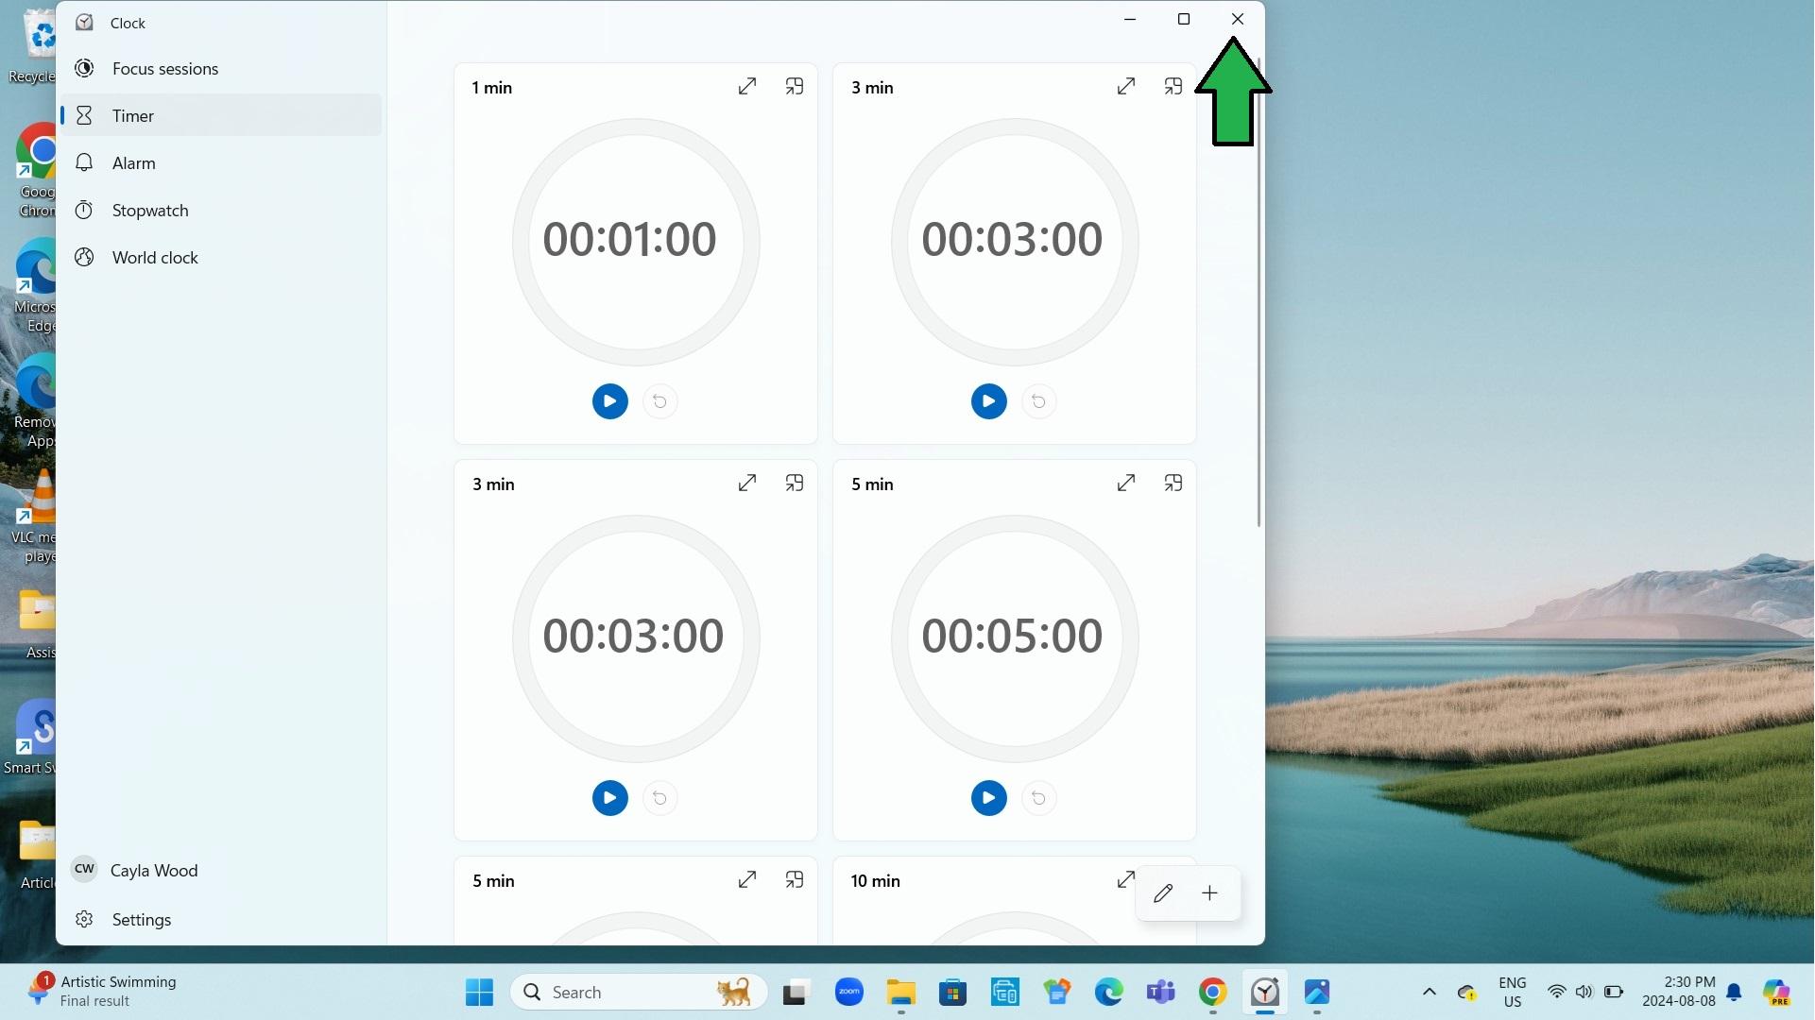This screenshot has width=1815, height=1020.
Task: Keep the 1 min timer on top
Action: (x=795, y=87)
